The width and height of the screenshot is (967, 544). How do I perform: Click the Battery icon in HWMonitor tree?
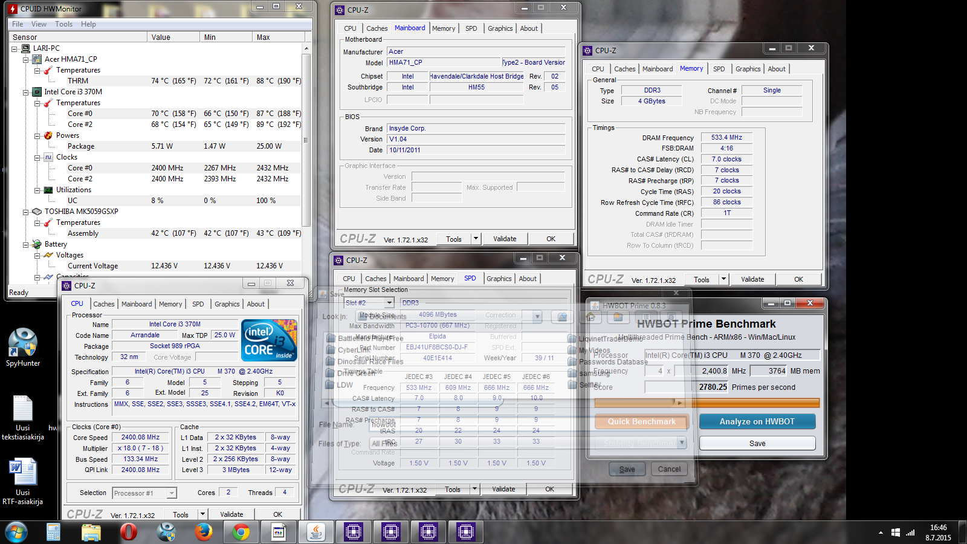point(37,244)
